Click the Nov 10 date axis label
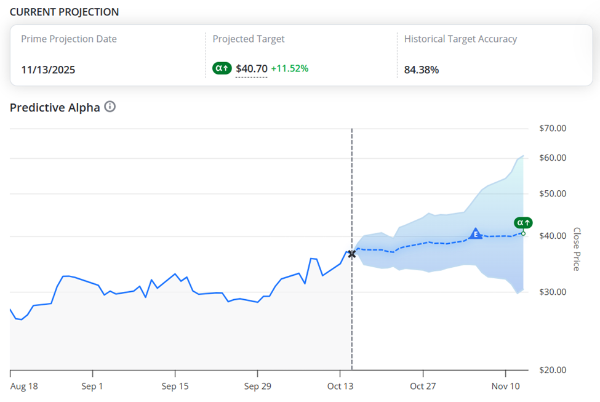This screenshot has width=600, height=402. 506,387
